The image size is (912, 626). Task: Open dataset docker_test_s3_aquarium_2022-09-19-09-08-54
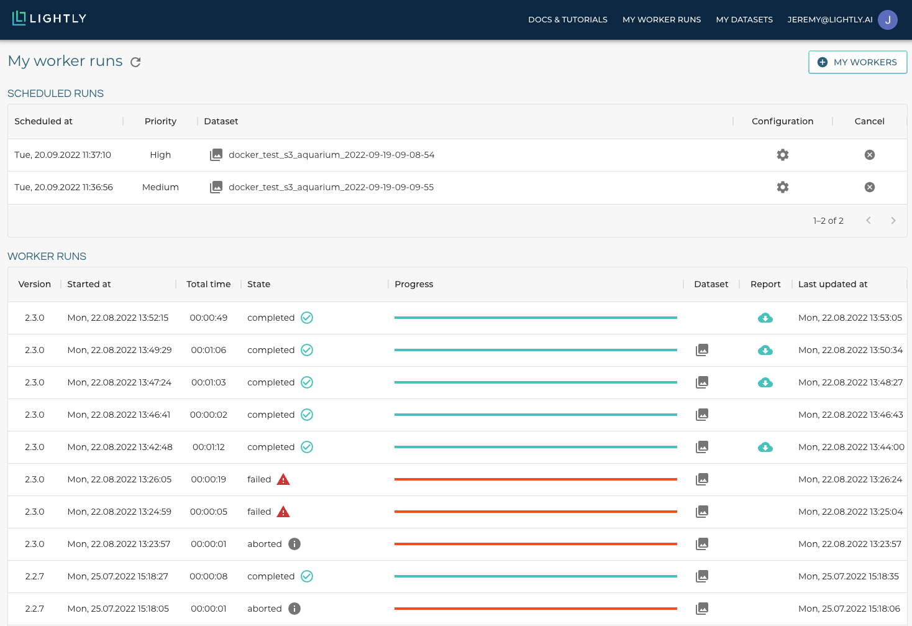click(332, 155)
